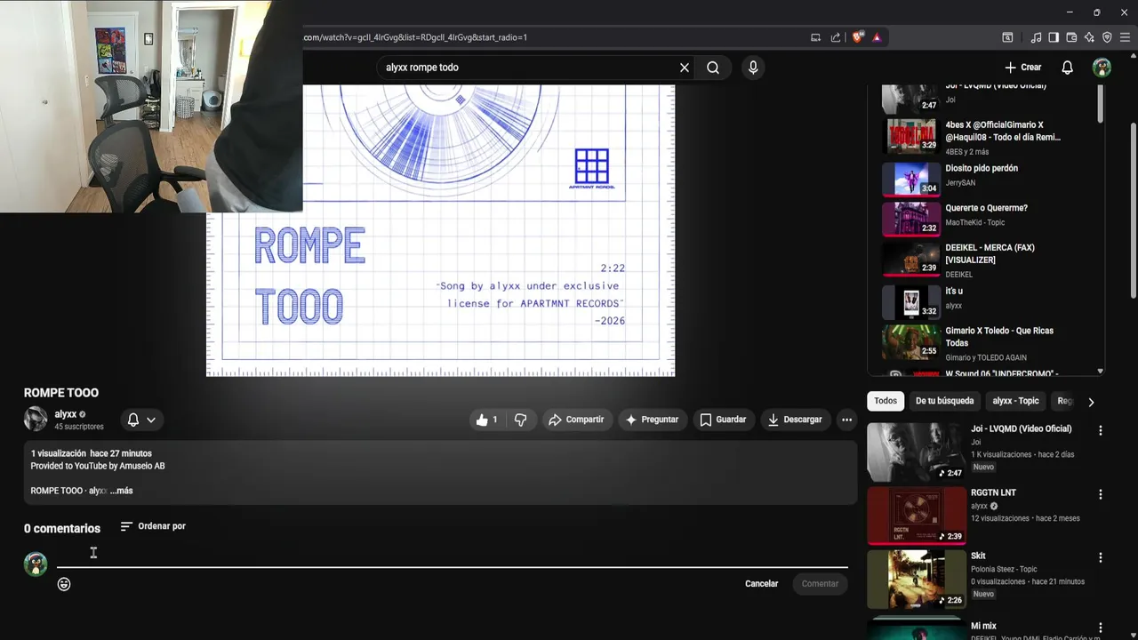Click the Crear button
This screenshot has width=1138, height=640.
point(1022,68)
